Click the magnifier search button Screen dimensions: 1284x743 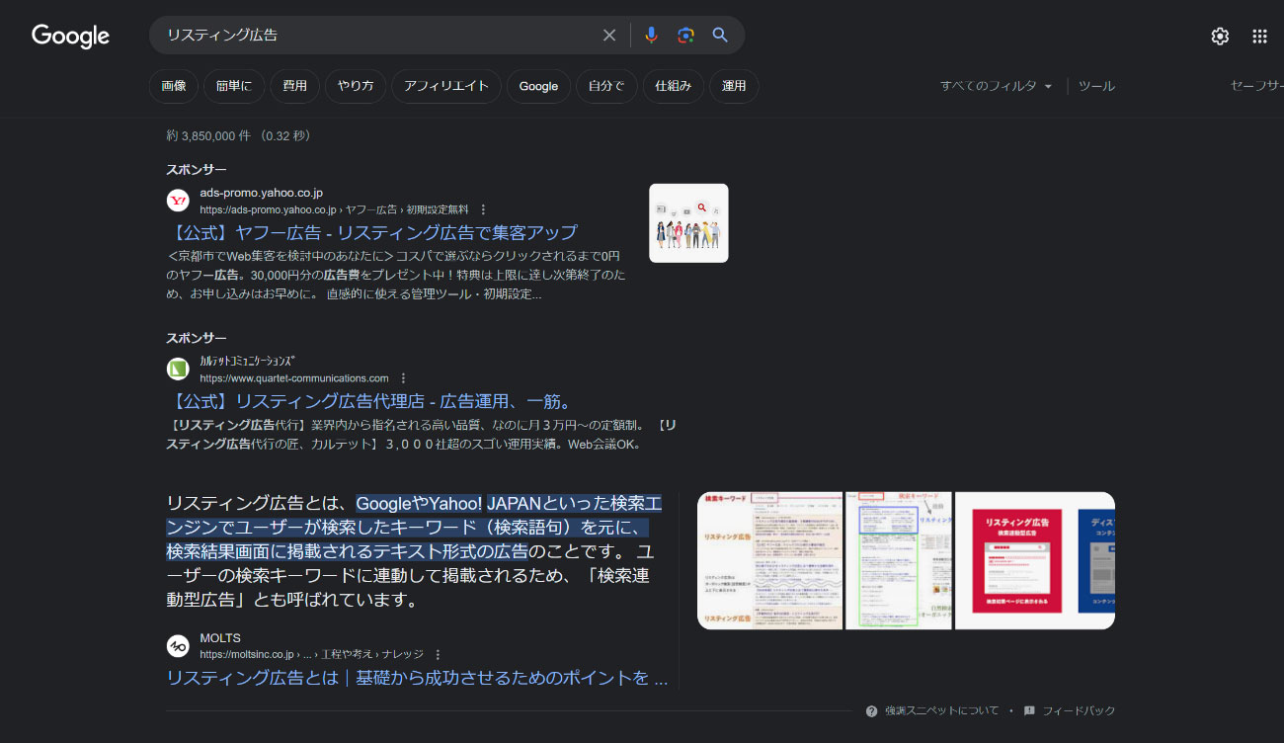tap(720, 36)
